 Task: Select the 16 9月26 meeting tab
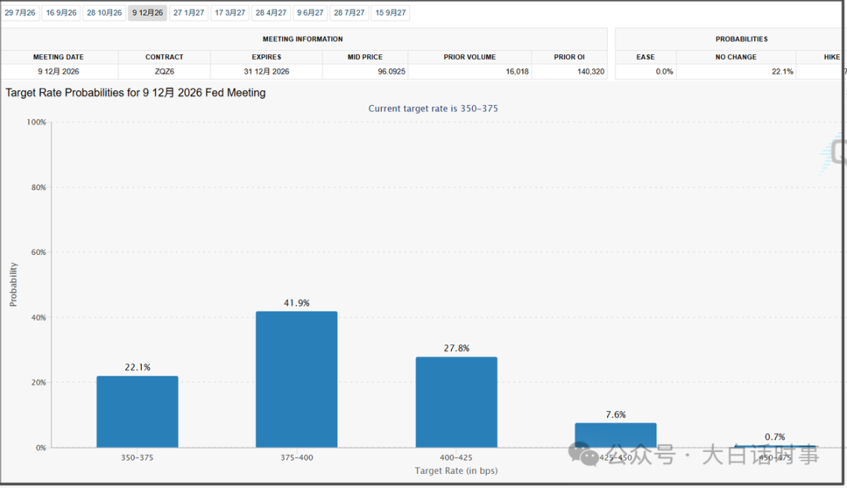(x=61, y=13)
